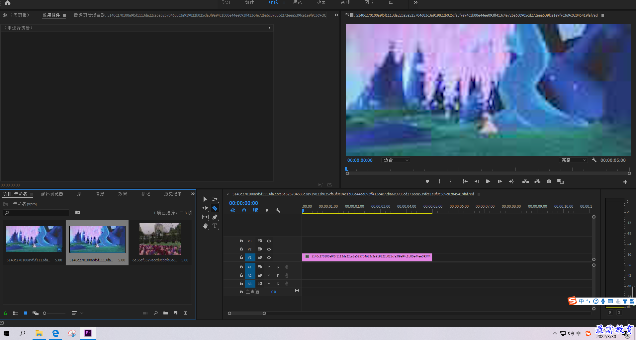Viewport: 636px width, 340px height.
Task: Toggle V2 track output eye
Action: (269, 249)
